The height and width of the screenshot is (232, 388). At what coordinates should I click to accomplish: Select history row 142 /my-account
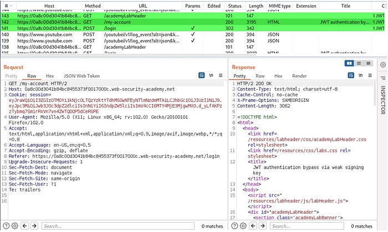pyautogui.click(x=192, y=22)
